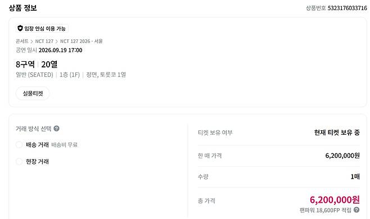Click the 20열 row label

[x=49, y=65]
